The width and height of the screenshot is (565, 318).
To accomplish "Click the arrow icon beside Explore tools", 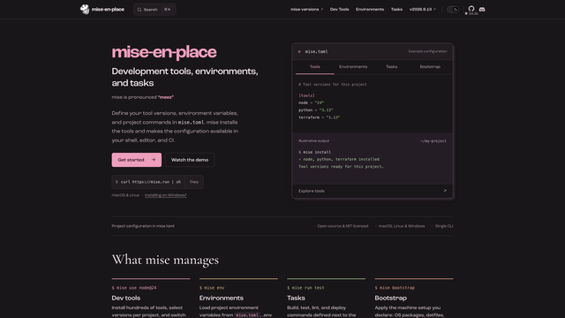I will pyautogui.click(x=445, y=191).
